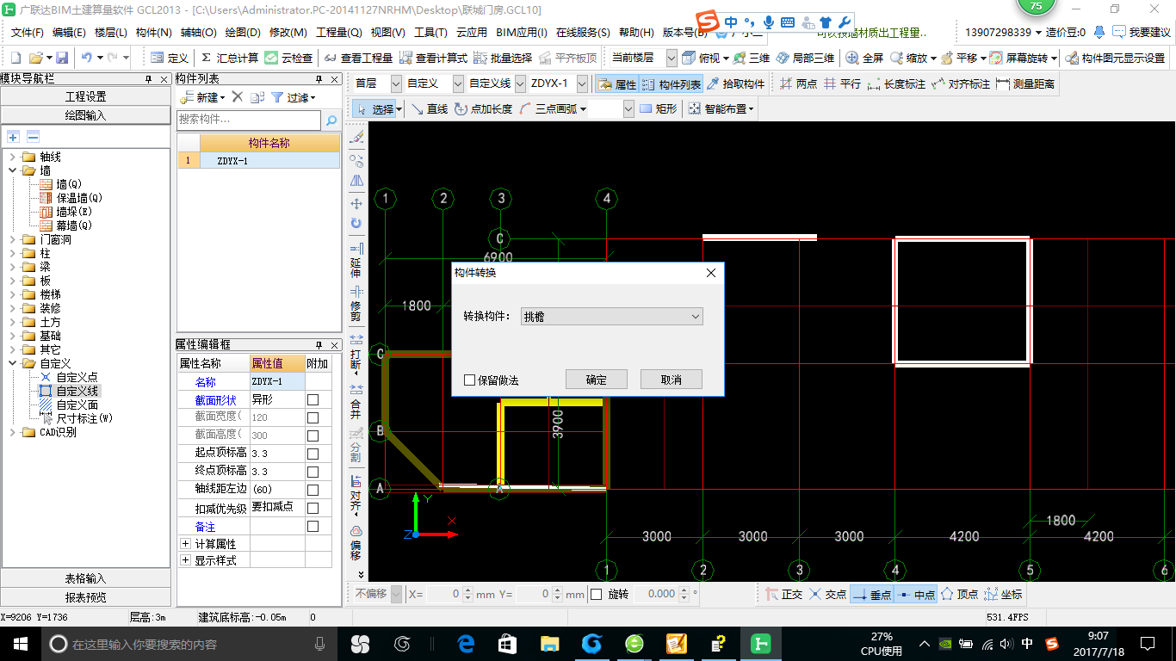Image resolution: width=1176 pixels, height=661 pixels.
Task: Open 构件(N) menu
Action: [154, 33]
